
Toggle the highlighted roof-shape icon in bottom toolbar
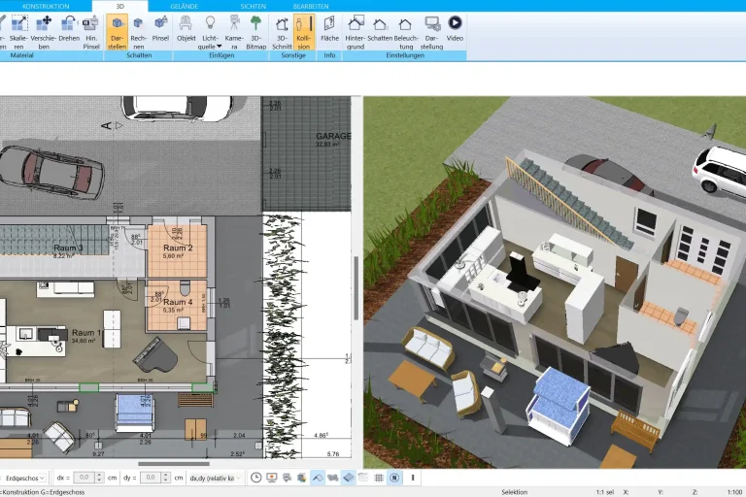(x=318, y=478)
